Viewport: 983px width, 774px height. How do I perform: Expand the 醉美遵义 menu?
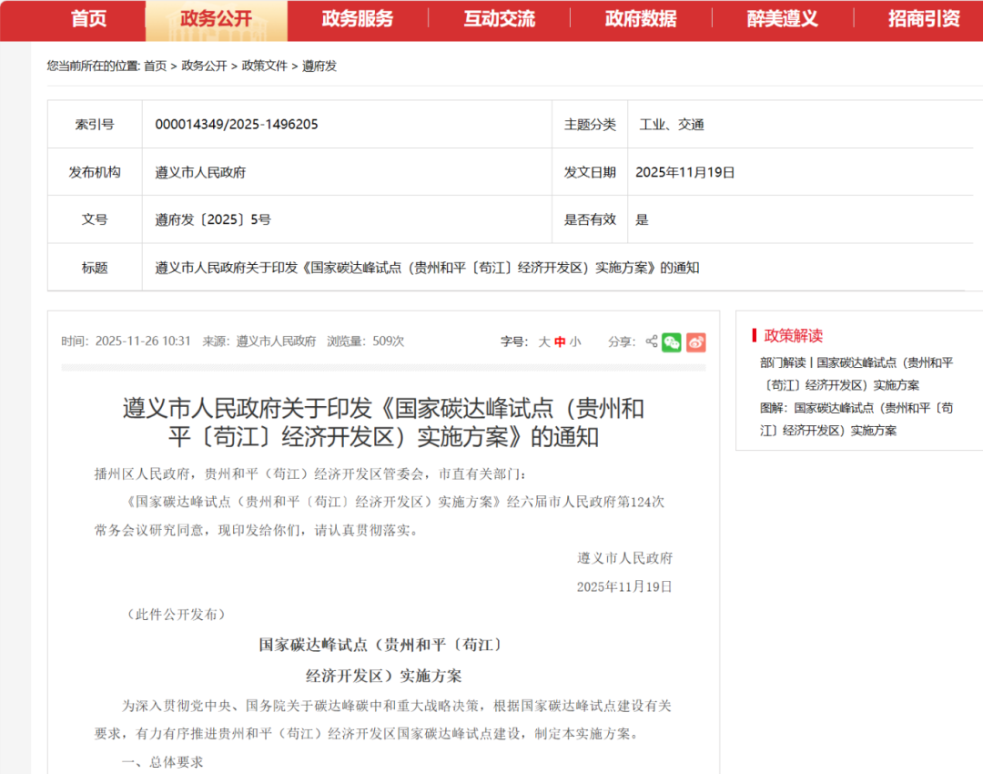(781, 18)
